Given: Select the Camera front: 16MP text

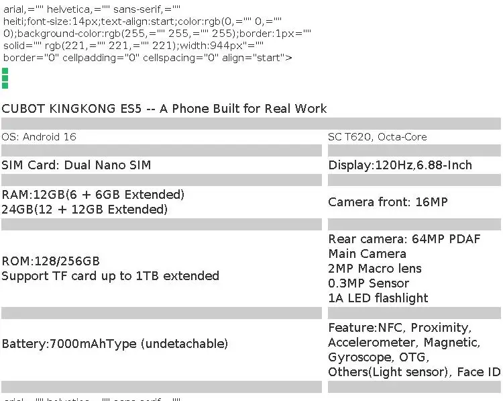Looking at the screenshot, I should tap(388, 202).
